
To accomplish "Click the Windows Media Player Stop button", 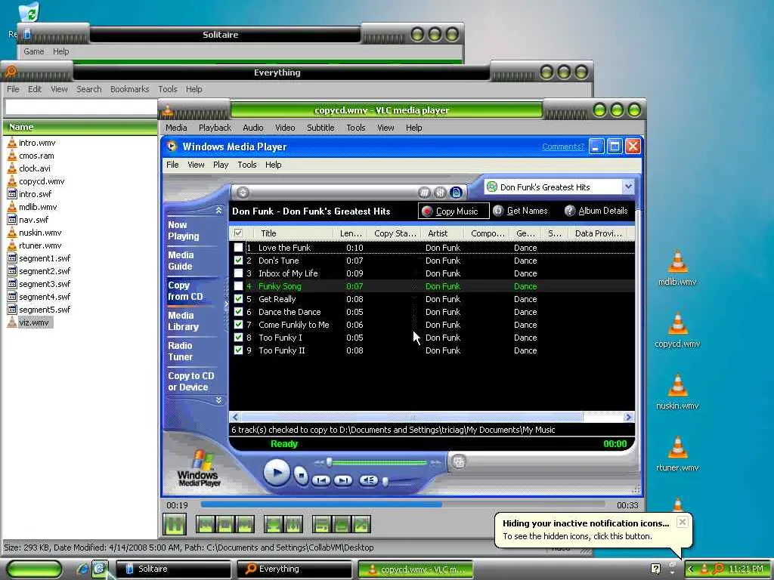I will click(x=301, y=476).
